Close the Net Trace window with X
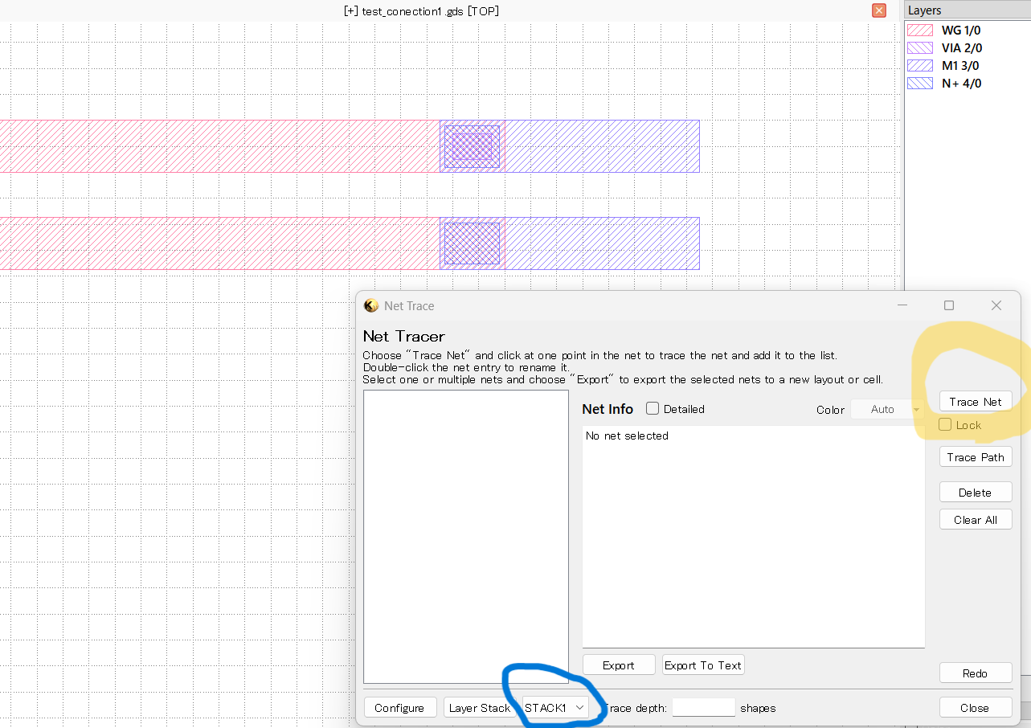 [x=996, y=305]
